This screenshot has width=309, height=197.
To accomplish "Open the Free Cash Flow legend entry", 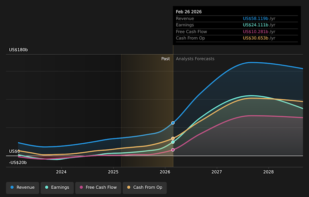I will click(x=98, y=187).
